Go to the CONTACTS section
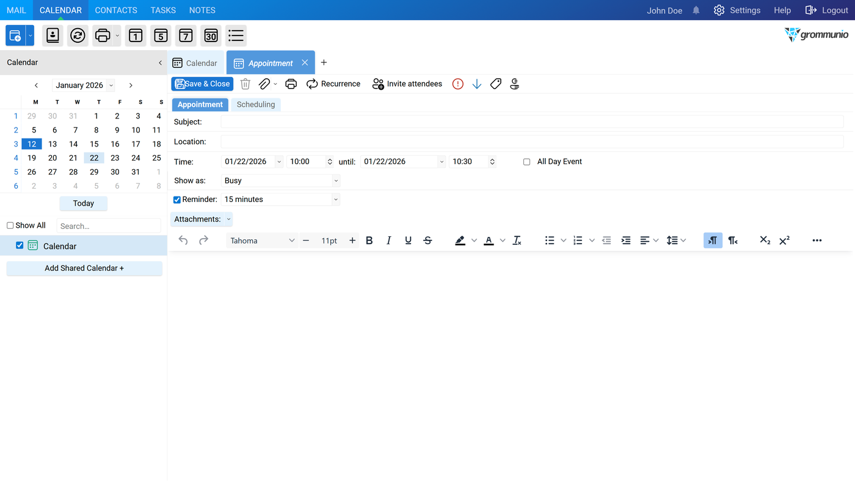This screenshot has height=481, width=855. tap(116, 10)
